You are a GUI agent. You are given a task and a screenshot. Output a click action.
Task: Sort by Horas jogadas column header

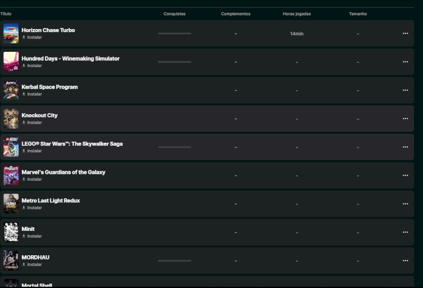click(297, 14)
